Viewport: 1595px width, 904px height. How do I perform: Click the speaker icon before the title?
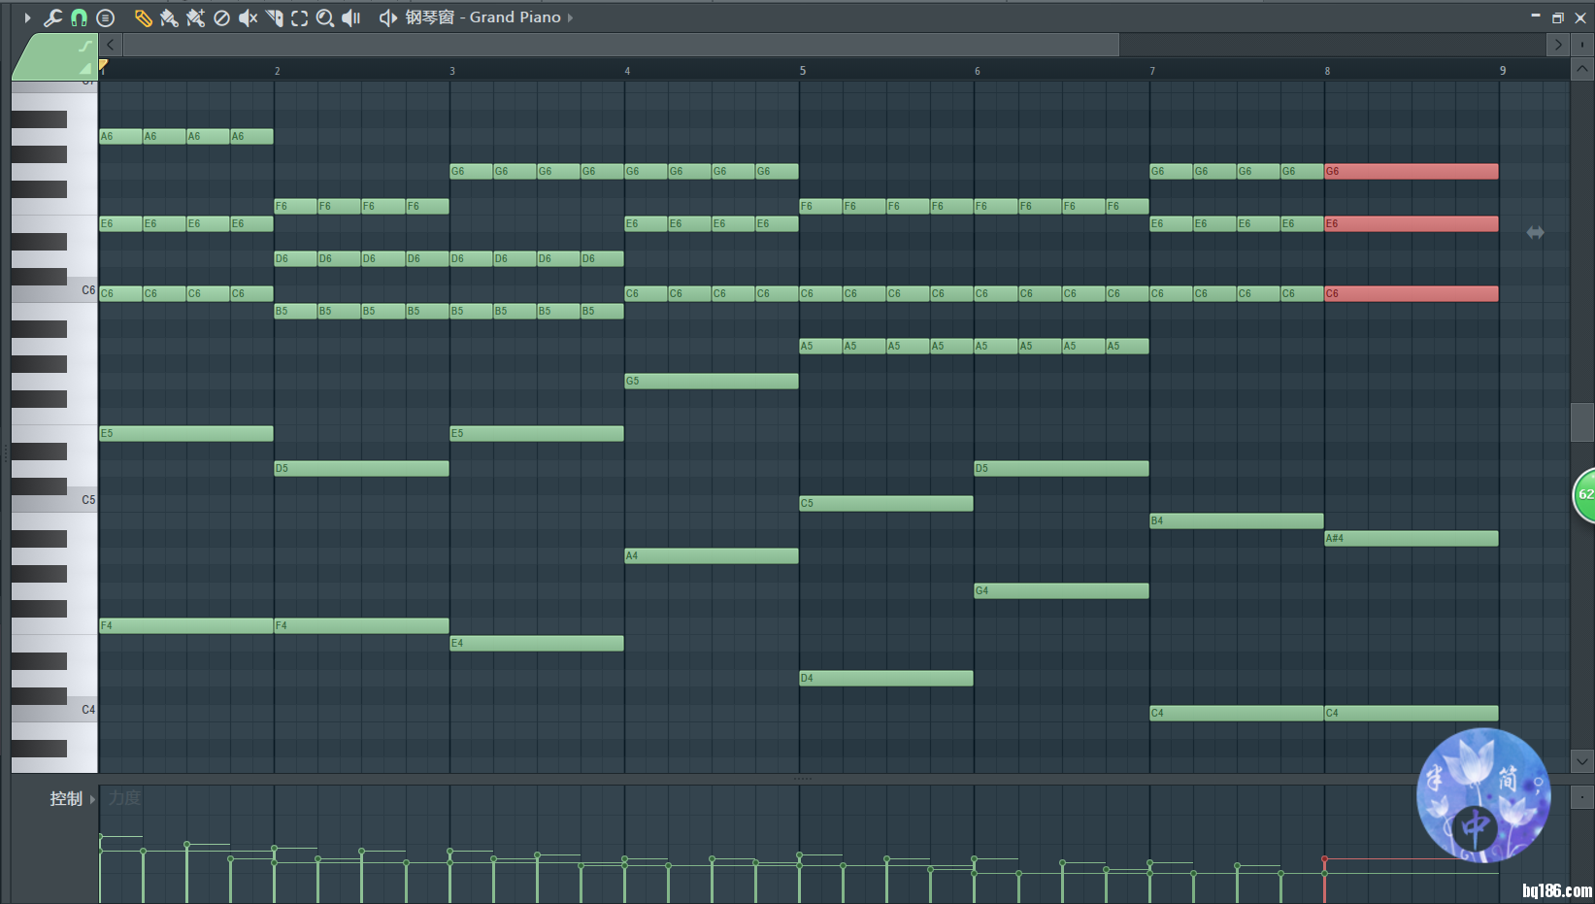click(x=387, y=17)
